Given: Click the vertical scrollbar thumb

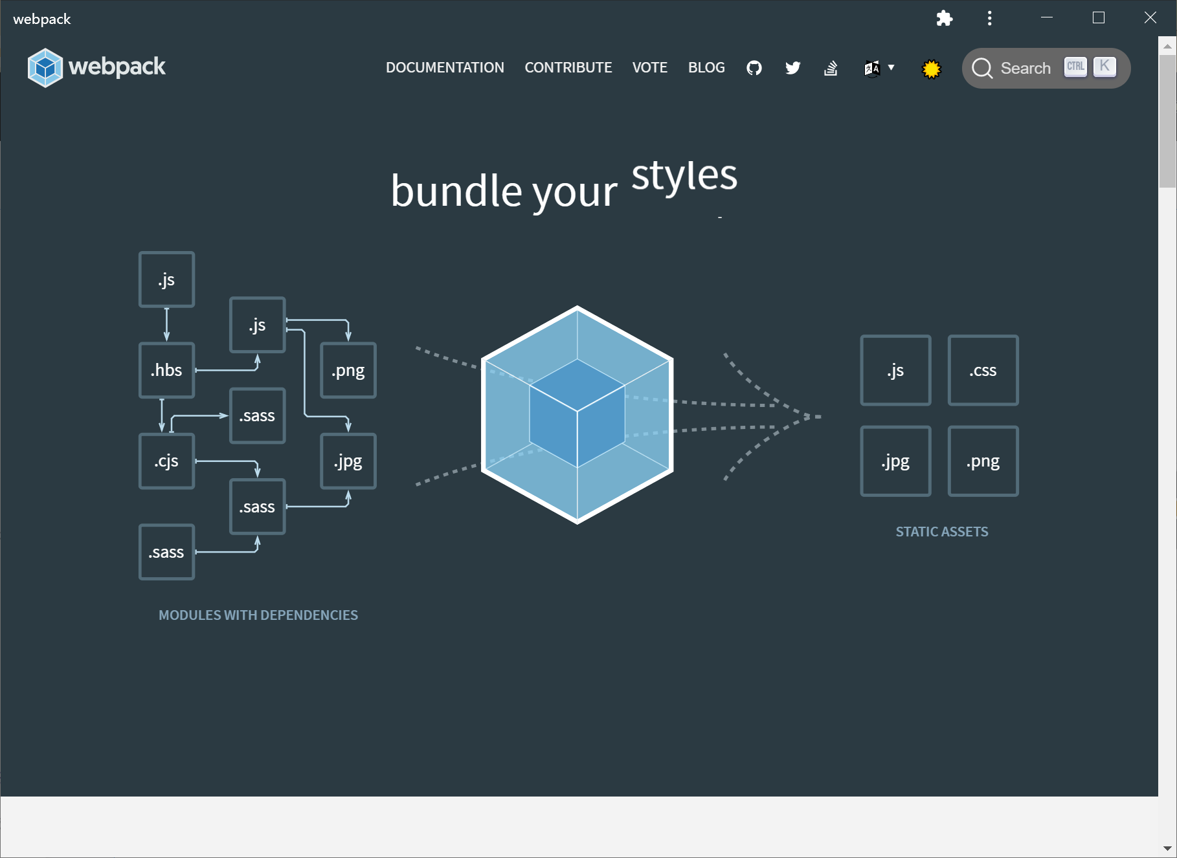Looking at the screenshot, I should click(x=1167, y=121).
